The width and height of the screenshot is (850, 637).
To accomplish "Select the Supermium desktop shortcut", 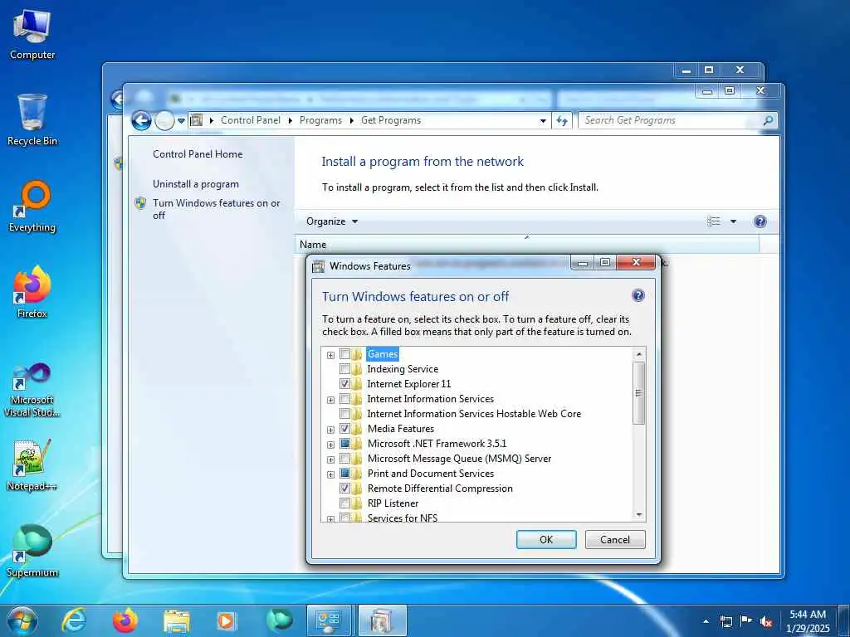I will [x=32, y=552].
